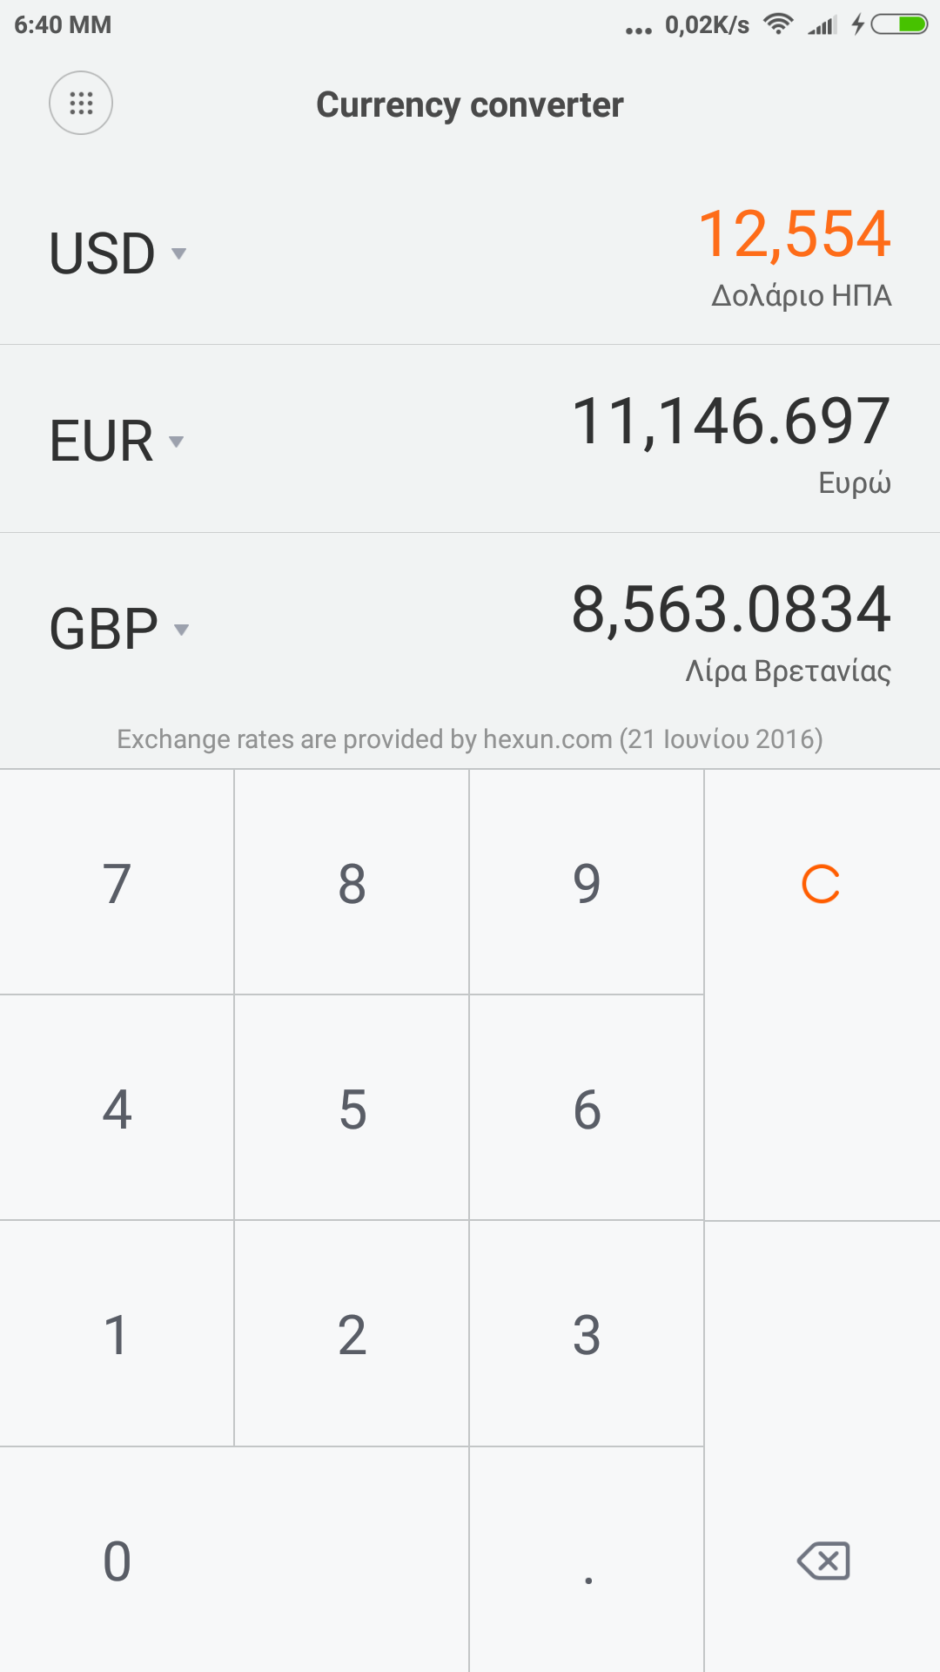Viewport: 940px width, 1672px height.
Task: Select the orange USD amount 12,554
Action: (x=795, y=234)
